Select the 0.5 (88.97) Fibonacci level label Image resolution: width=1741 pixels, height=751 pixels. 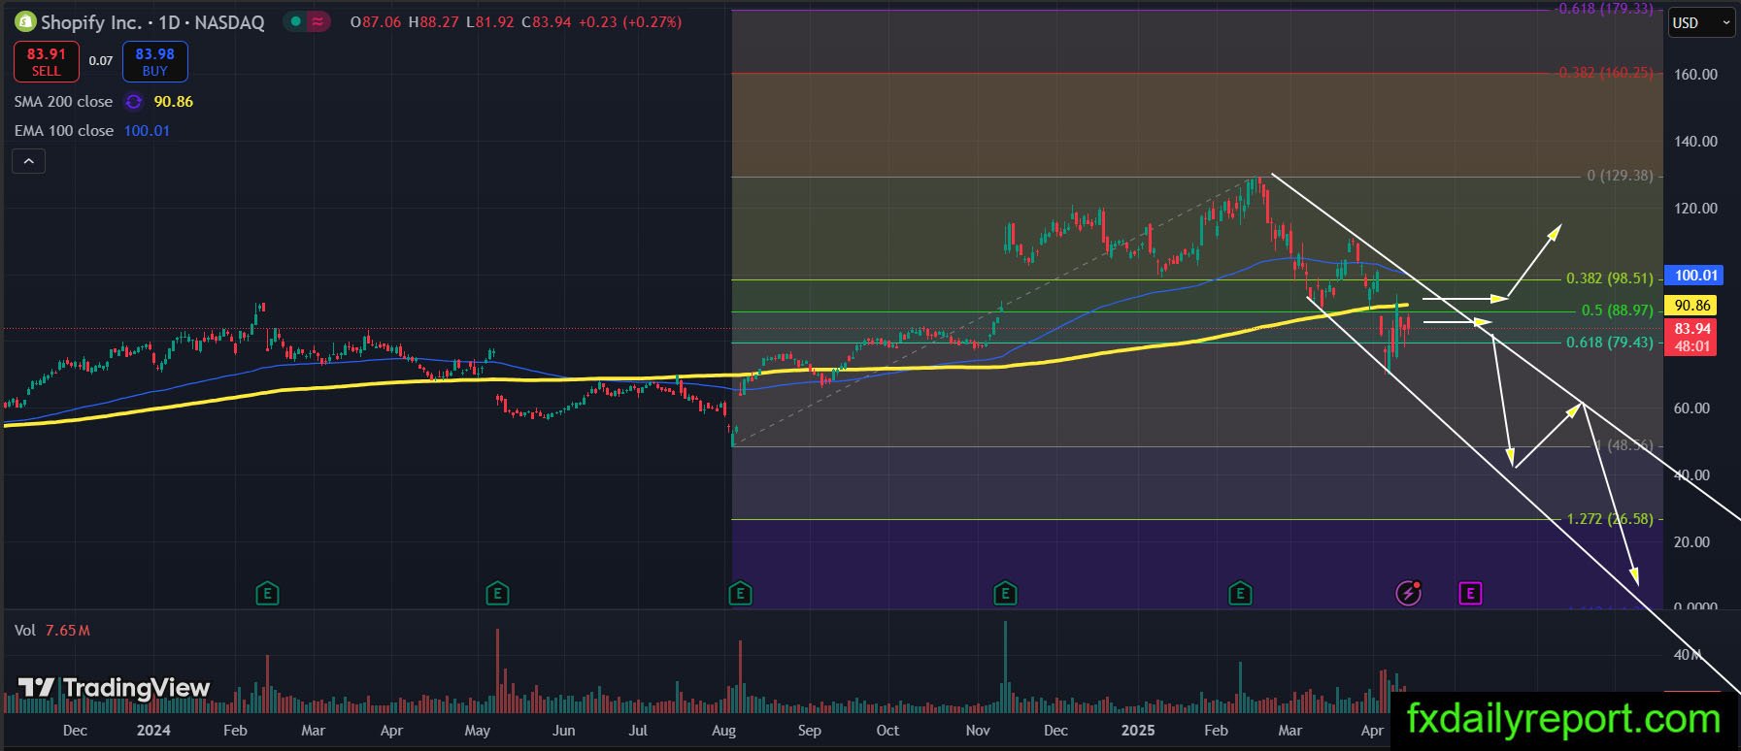click(1618, 310)
